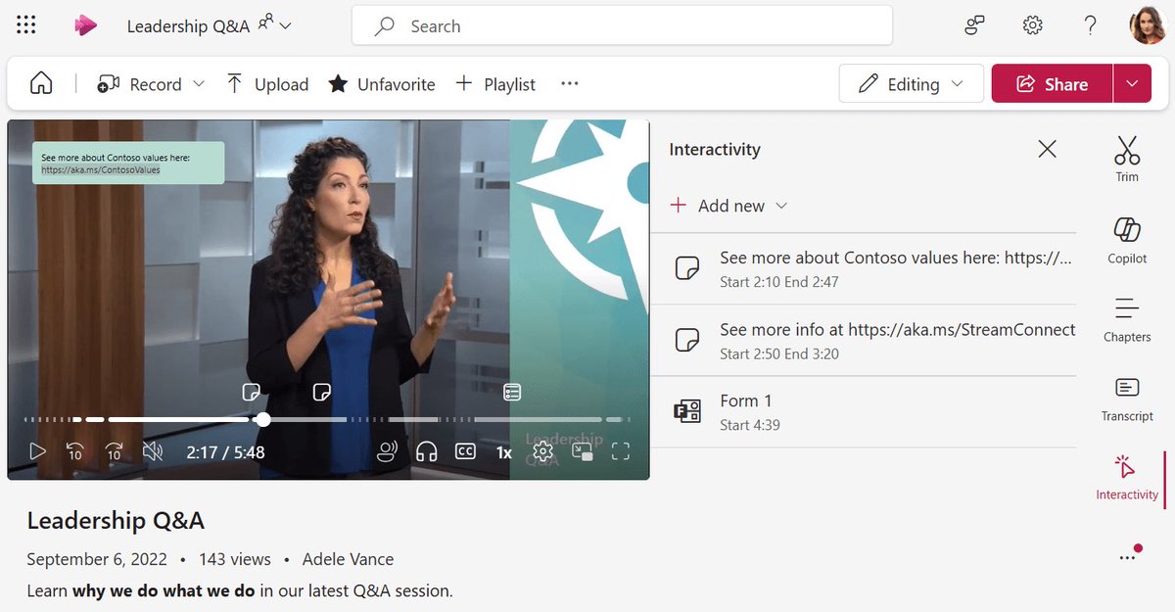
Task: Open the more actions ellipsis in toolbar
Action: click(570, 84)
